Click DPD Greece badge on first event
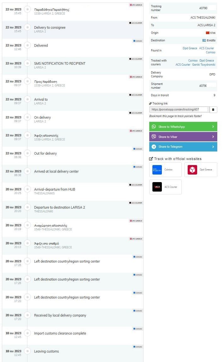This screenshot has width=222, height=362. [x=136, y=5]
